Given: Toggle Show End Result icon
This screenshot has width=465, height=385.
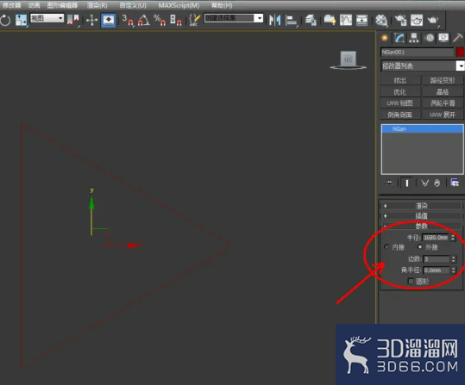Looking at the screenshot, I should click(x=407, y=183).
